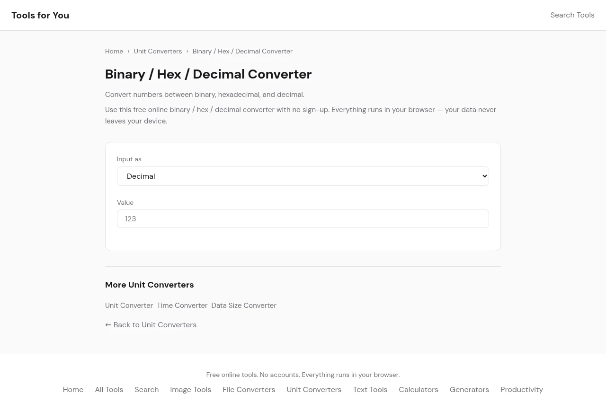Open the Unit Converter related tool link
The height and width of the screenshot is (411, 606).
pos(129,306)
